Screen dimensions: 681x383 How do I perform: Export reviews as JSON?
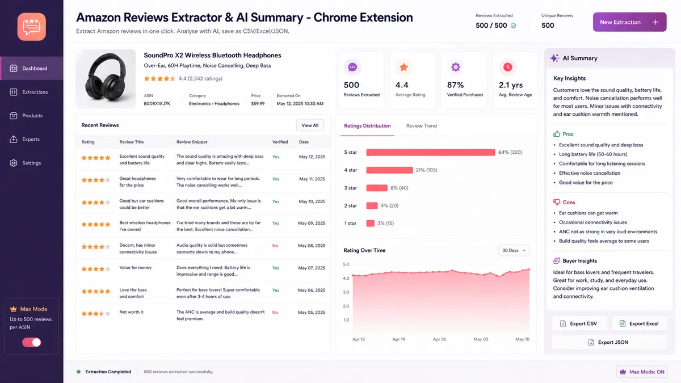point(608,342)
